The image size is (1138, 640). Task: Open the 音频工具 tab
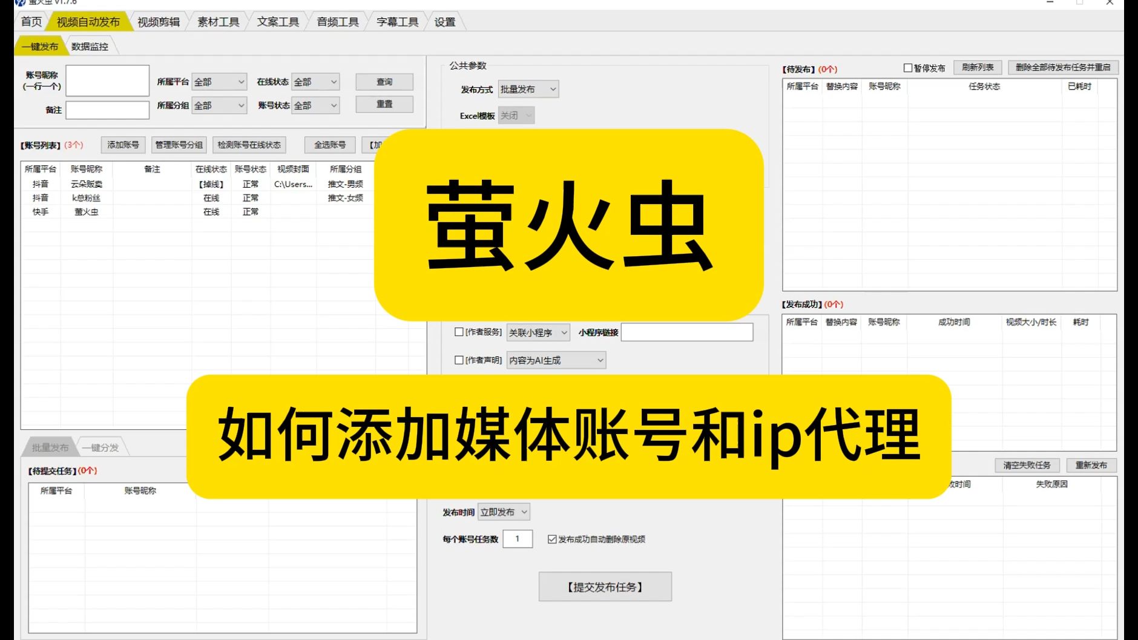click(x=338, y=22)
